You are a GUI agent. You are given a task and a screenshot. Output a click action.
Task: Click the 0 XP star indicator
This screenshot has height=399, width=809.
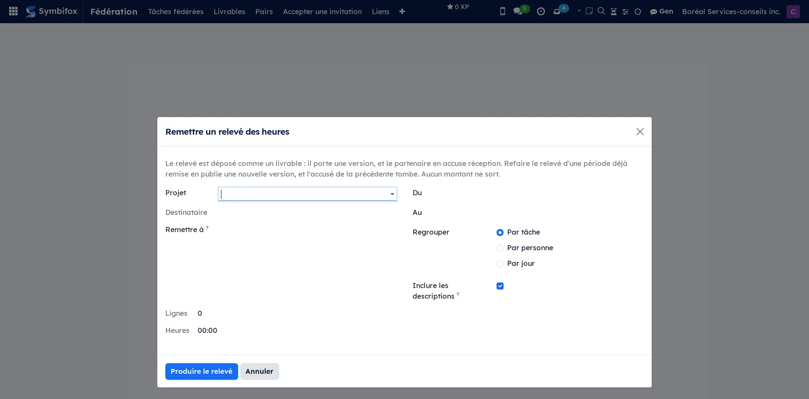tap(458, 7)
